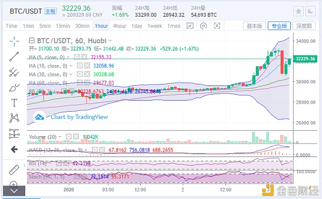Screen dimensions: 322x199
Task: Open Volume indicator settings gear
Action: pyautogui.click(x=69, y=137)
